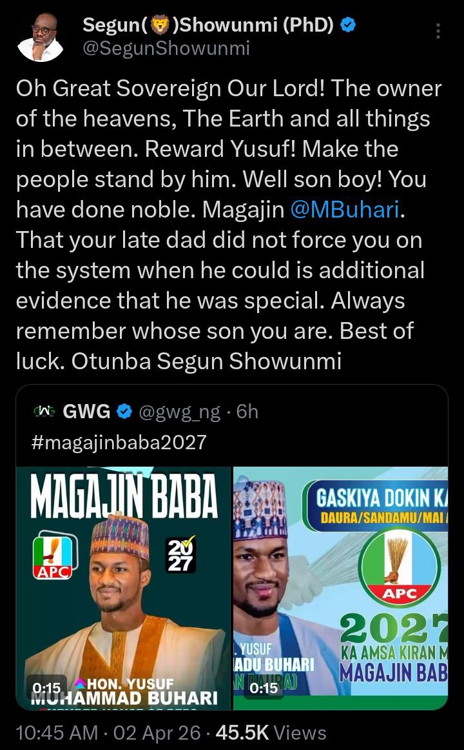Image resolution: width=464 pixels, height=750 pixels.
Task: Open the @SegunShowunmi handle
Action: pos(166,48)
